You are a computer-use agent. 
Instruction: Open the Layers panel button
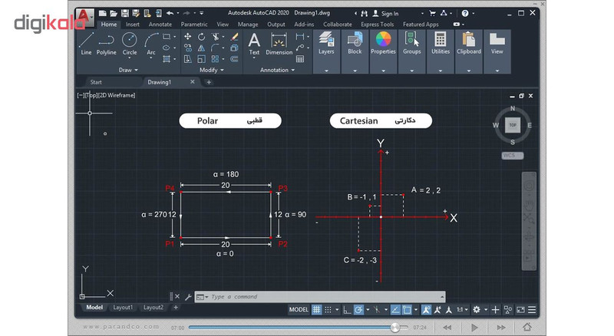pos(326,44)
